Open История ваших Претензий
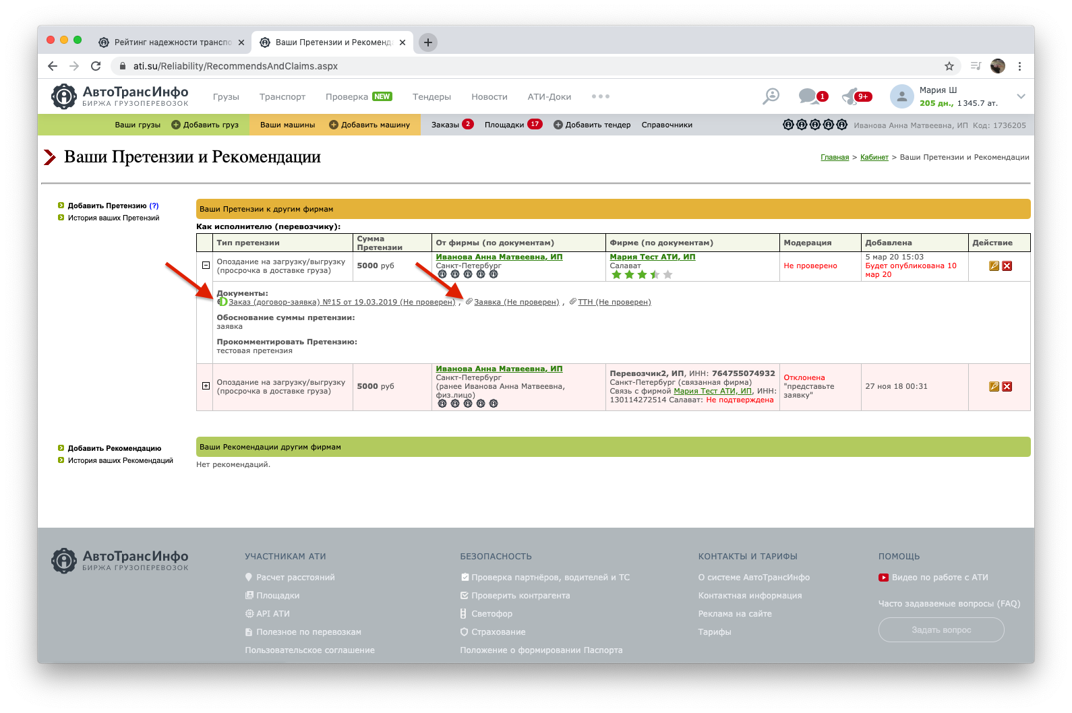 point(113,218)
